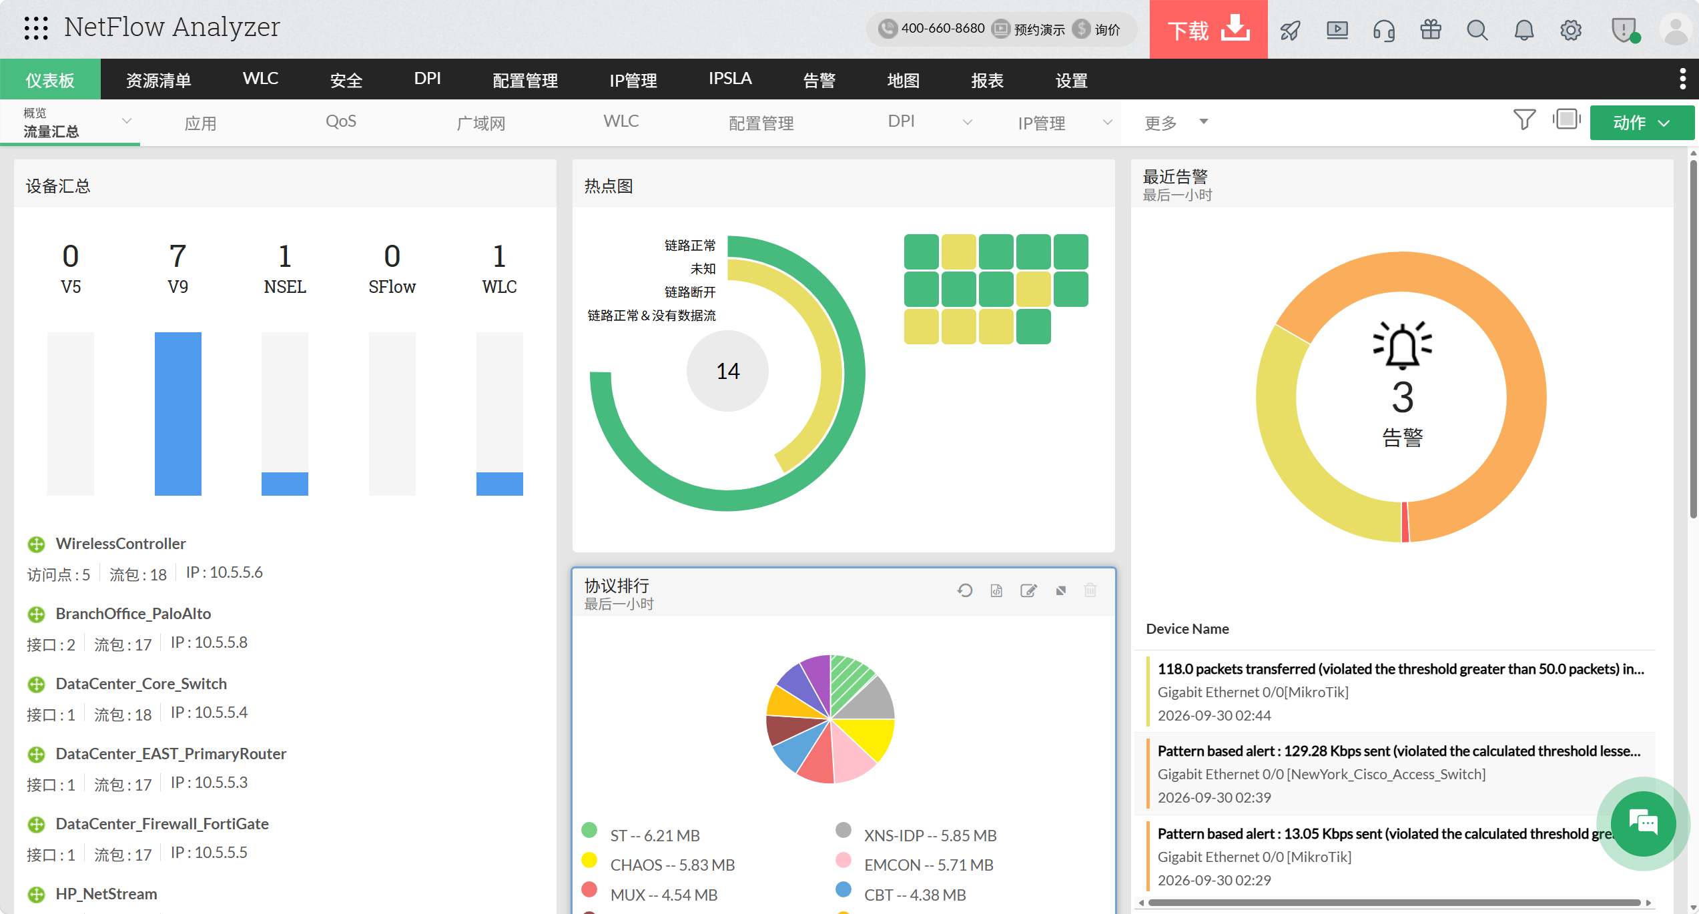Click the EMCON -- 5.71 MB legend entry
This screenshot has height=914, width=1699.
click(x=928, y=865)
